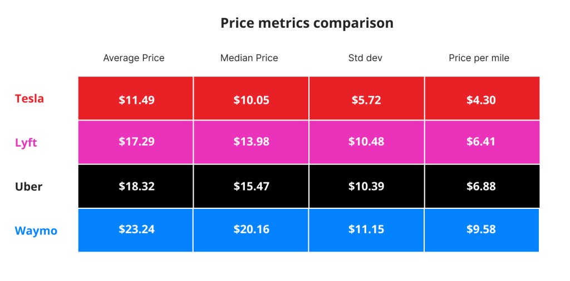This screenshot has width=570, height=281.
Task: Select Tesla's median price $10.05 cell
Action: tap(251, 100)
